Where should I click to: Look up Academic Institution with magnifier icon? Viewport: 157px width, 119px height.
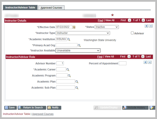69,39
